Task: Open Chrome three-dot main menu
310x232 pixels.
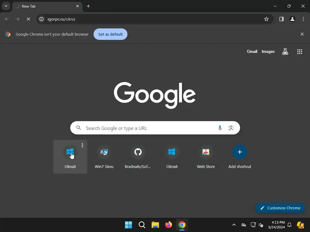Action: tap(303, 19)
